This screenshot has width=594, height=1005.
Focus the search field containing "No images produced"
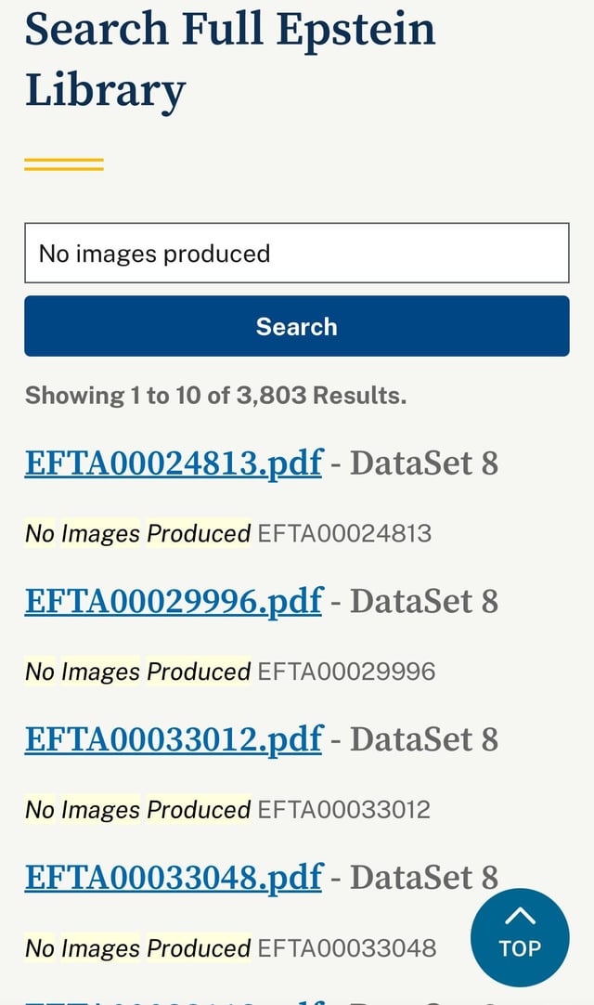coord(296,253)
